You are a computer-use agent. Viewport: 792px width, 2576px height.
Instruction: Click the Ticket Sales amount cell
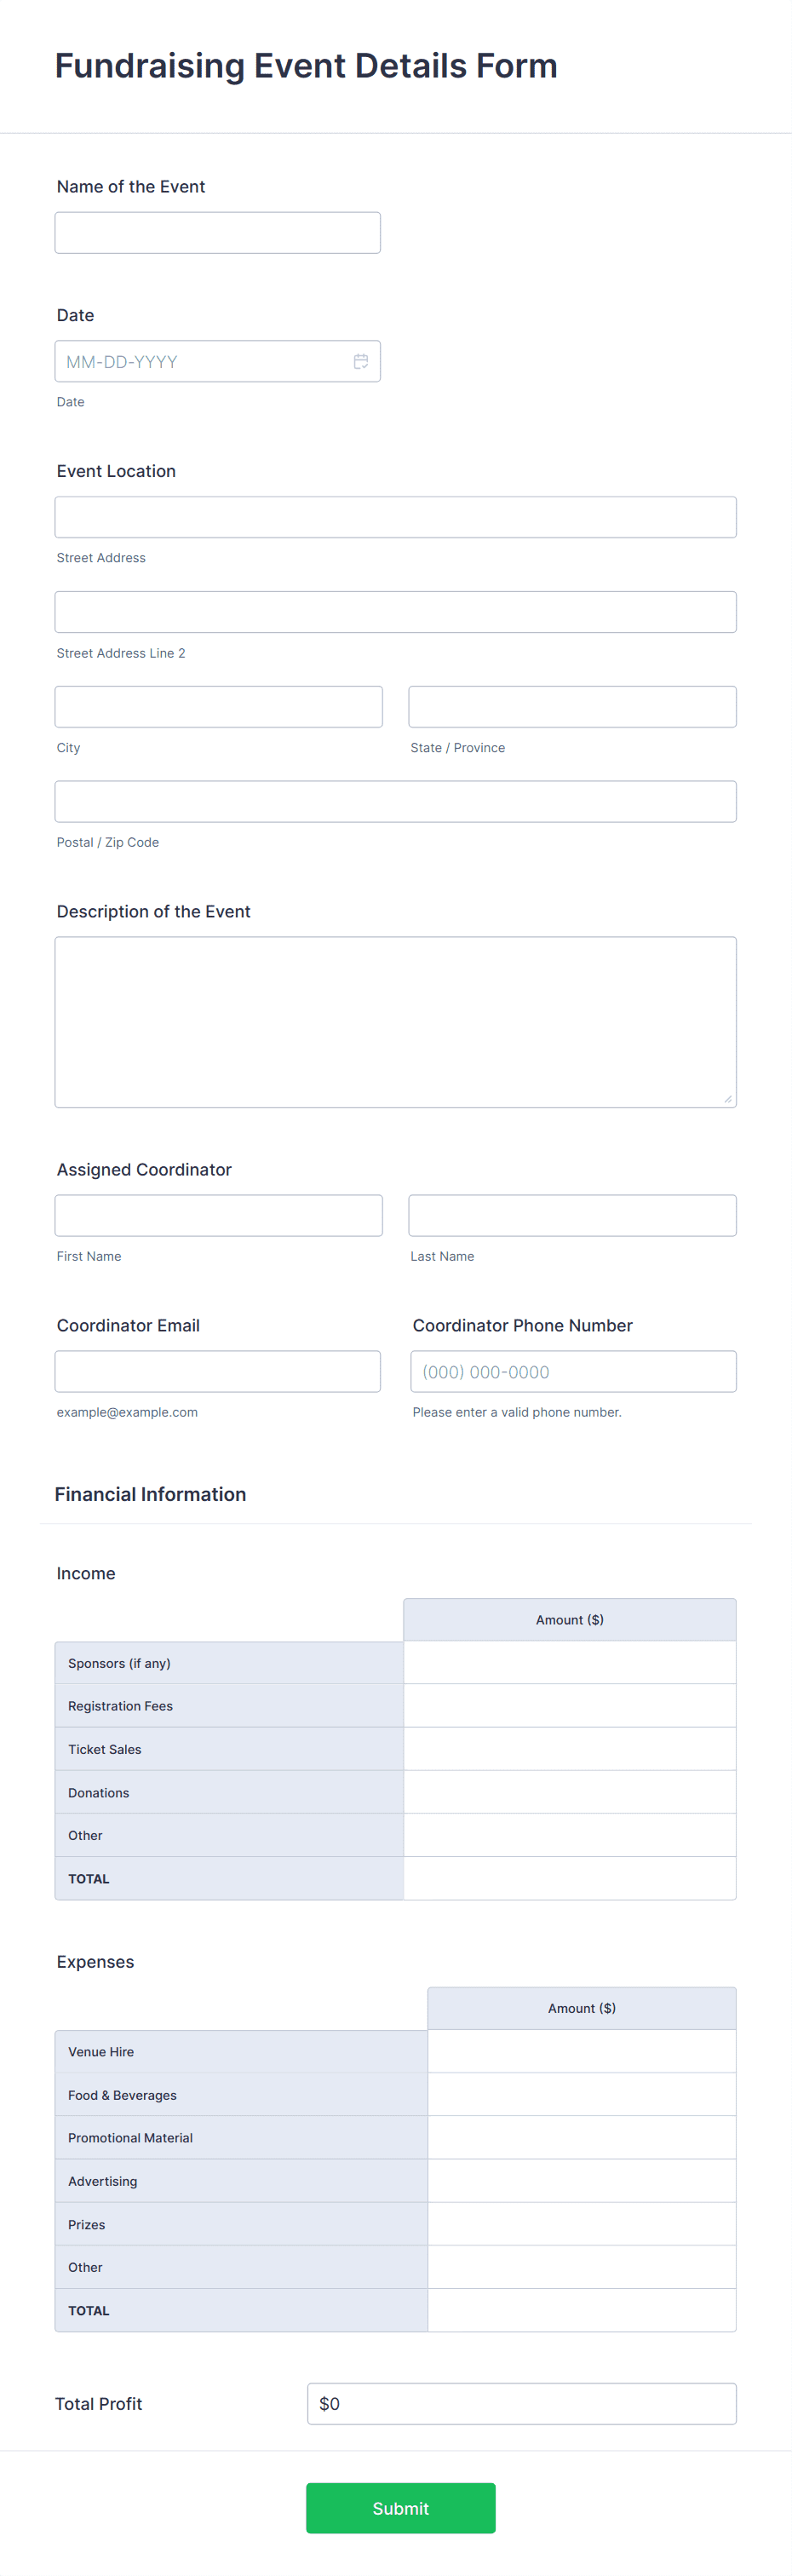pyautogui.click(x=569, y=1748)
